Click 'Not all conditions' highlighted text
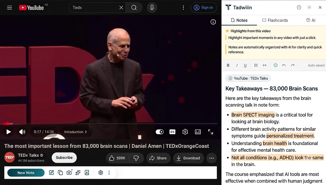This screenshot has width=326, height=185. [277, 157]
